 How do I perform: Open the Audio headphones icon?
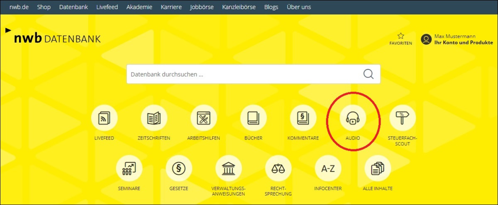pyautogui.click(x=353, y=118)
